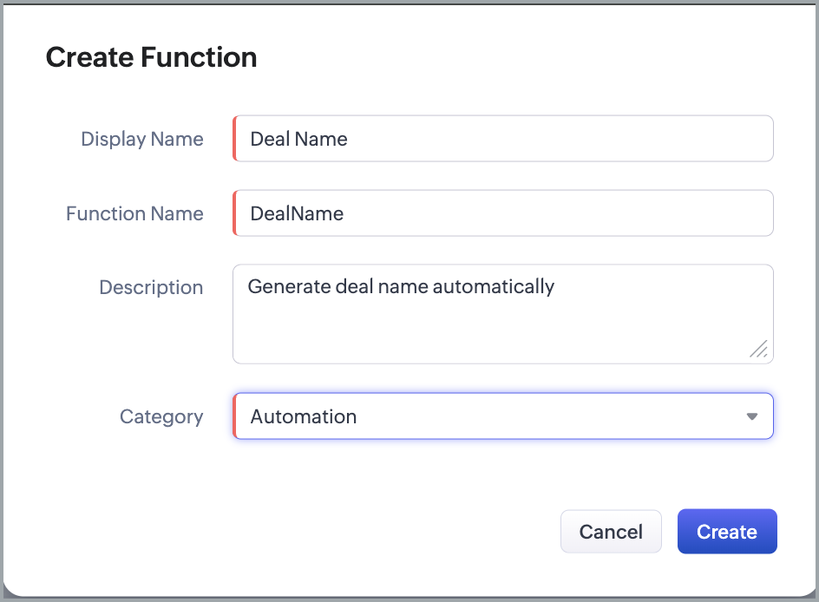Image resolution: width=819 pixels, height=602 pixels.
Task: Click the blue Create button
Action: (727, 532)
